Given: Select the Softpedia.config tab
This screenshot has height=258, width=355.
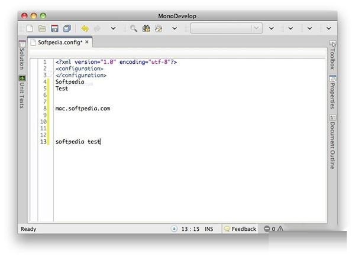Looking at the screenshot, I should point(60,43).
